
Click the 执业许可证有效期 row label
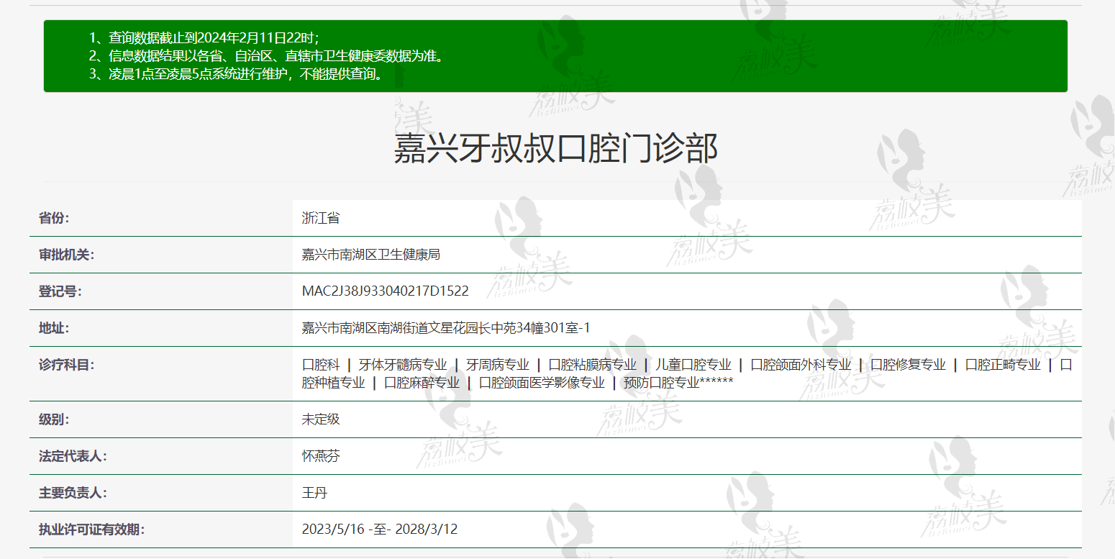(x=91, y=530)
